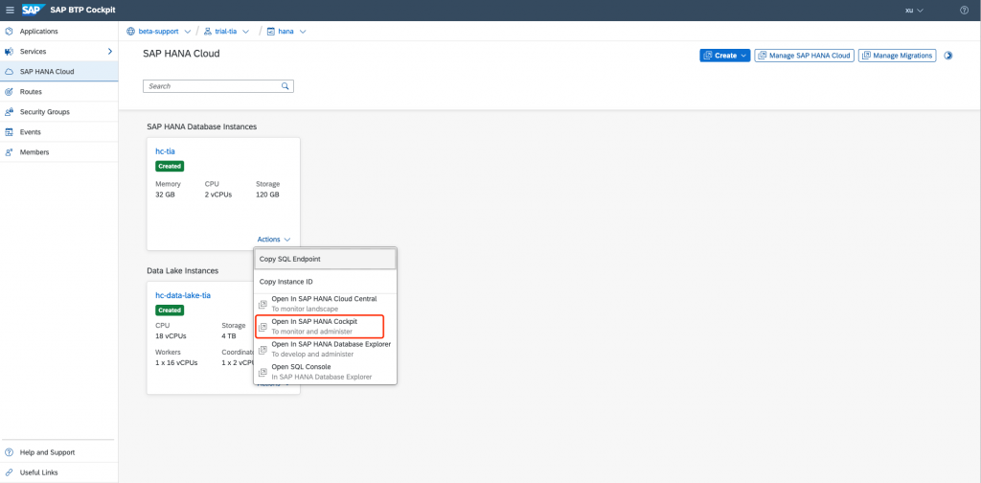Open the hc-tia instance link
The width and height of the screenshot is (981, 483).
(x=165, y=151)
